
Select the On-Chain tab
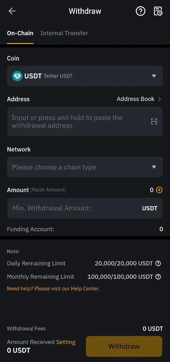click(x=20, y=33)
